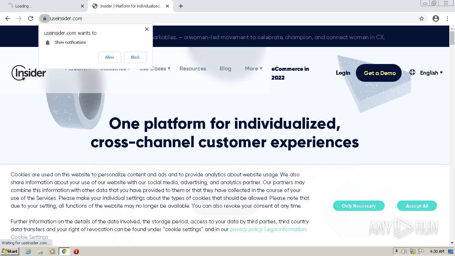Click the address bar URL useinsider.com

click(x=66, y=18)
